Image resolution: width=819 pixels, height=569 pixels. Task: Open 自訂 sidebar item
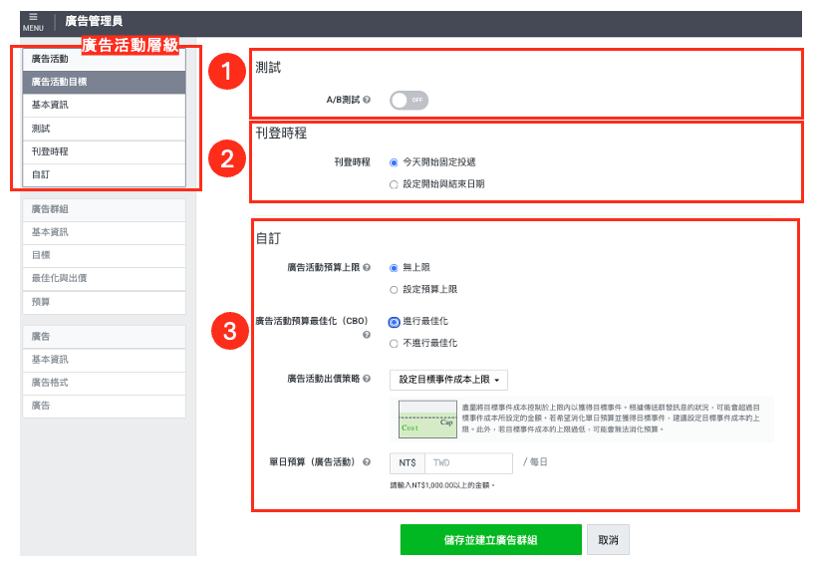click(104, 175)
